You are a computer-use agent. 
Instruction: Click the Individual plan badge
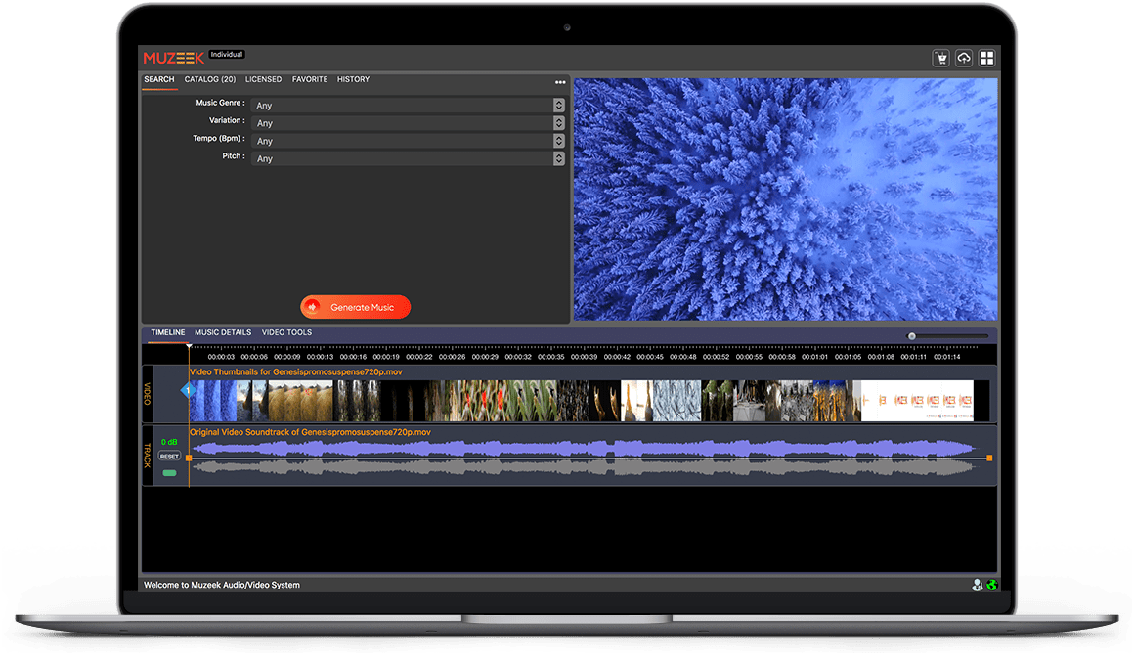(227, 54)
